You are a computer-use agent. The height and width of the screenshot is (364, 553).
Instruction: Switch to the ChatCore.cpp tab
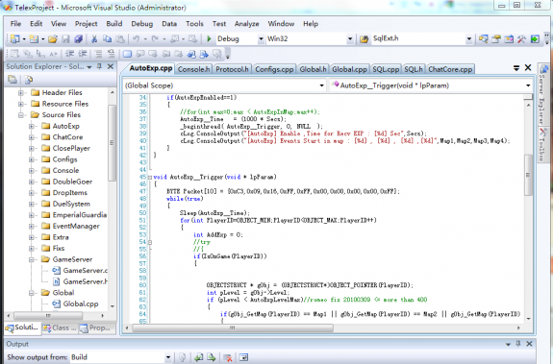click(450, 69)
